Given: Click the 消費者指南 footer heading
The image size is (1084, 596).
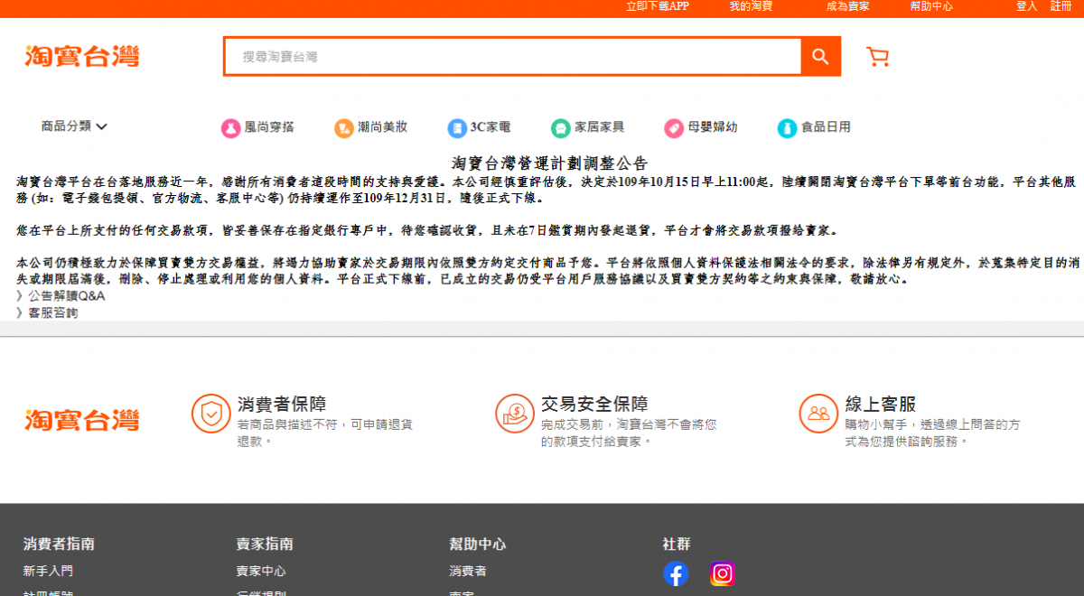Looking at the screenshot, I should click(x=59, y=544).
